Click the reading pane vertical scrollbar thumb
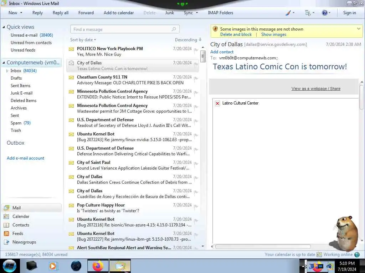 (x=361, y=97)
